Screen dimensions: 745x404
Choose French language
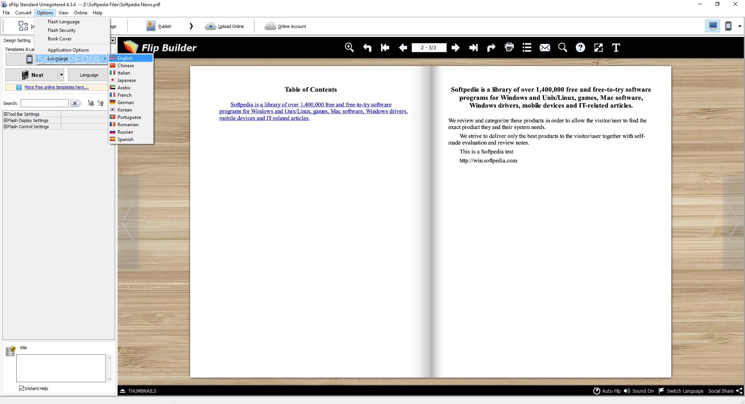[131, 95]
